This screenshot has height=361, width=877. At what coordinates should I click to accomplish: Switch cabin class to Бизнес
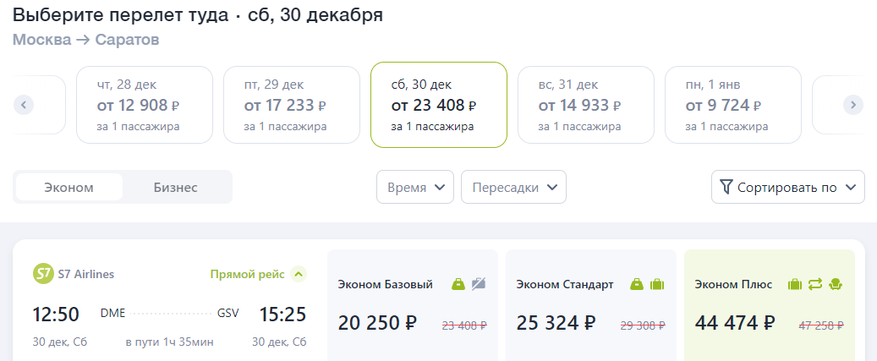click(x=176, y=187)
